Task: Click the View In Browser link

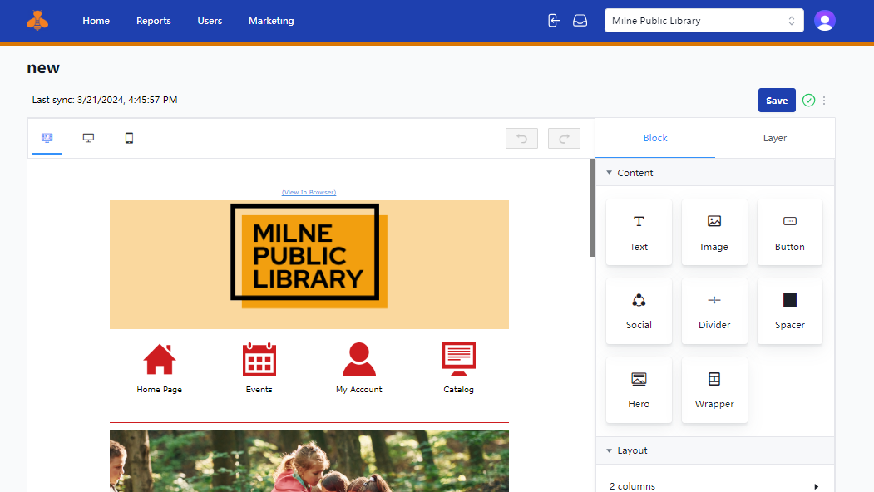Action: (x=309, y=192)
